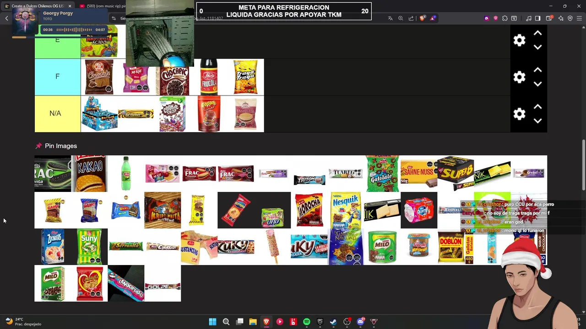586x329 pixels.
Task: Click the zoom magnifier icon in address bar
Action: (x=401, y=18)
